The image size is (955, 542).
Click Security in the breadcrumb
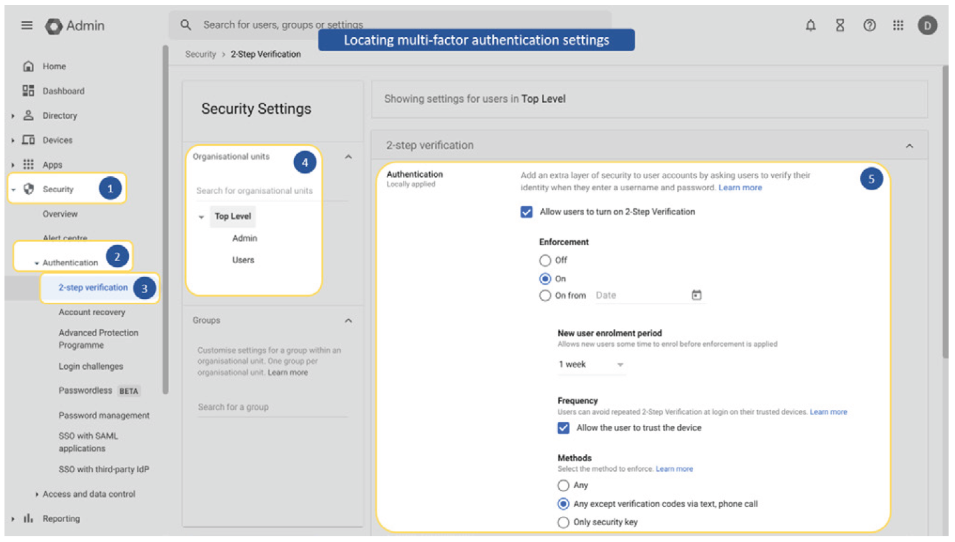click(x=200, y=54)
